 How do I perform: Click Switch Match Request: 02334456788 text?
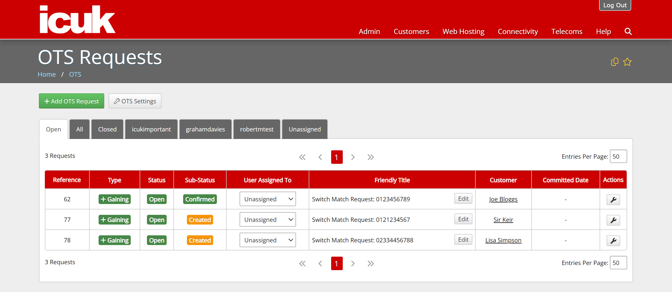[x=362, y=240]
